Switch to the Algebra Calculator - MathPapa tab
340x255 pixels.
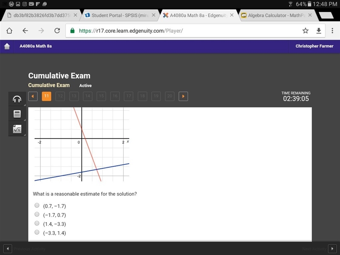point(276,15)
